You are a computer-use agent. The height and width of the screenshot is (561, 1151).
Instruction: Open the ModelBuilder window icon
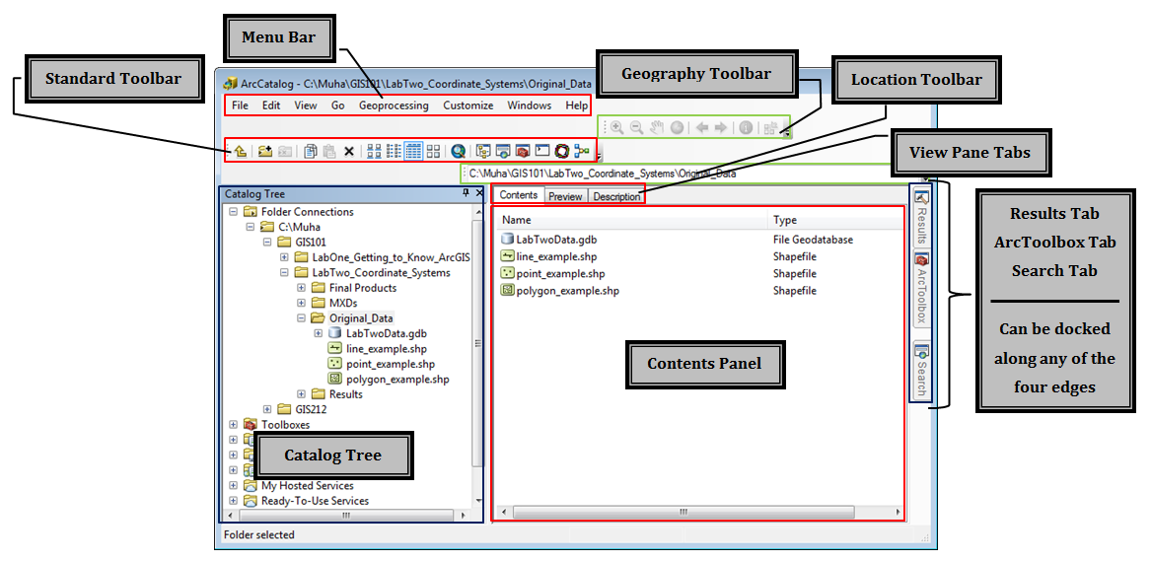[x=582, y=151]
